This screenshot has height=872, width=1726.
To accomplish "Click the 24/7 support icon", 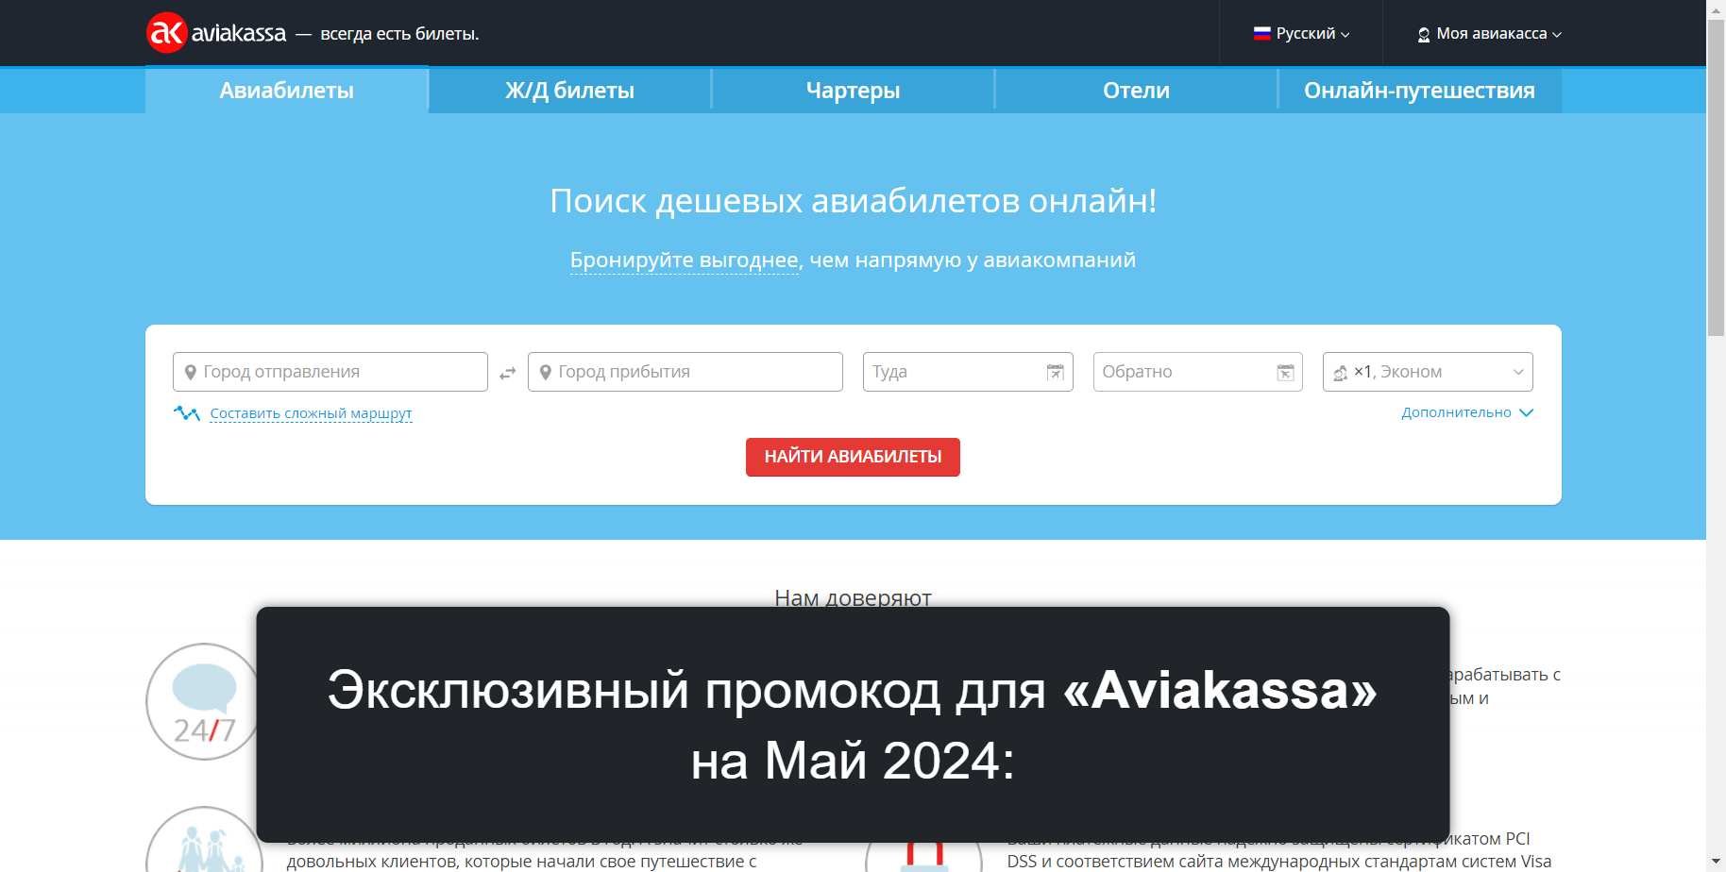I will click(204, 702).
